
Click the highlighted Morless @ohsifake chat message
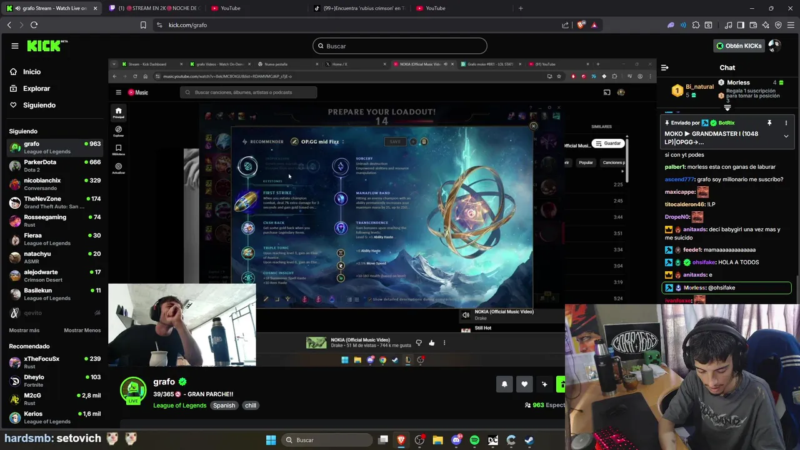(x=726, y=287)
